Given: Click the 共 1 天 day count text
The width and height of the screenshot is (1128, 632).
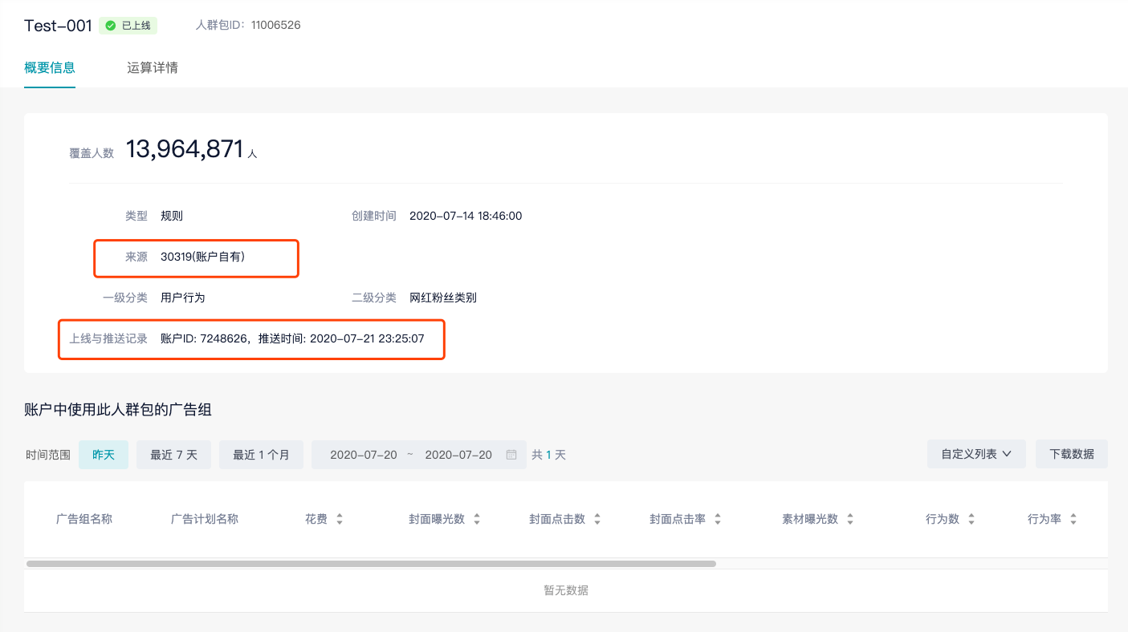Looking at the screenshot, I should click(x=549, y=455).
